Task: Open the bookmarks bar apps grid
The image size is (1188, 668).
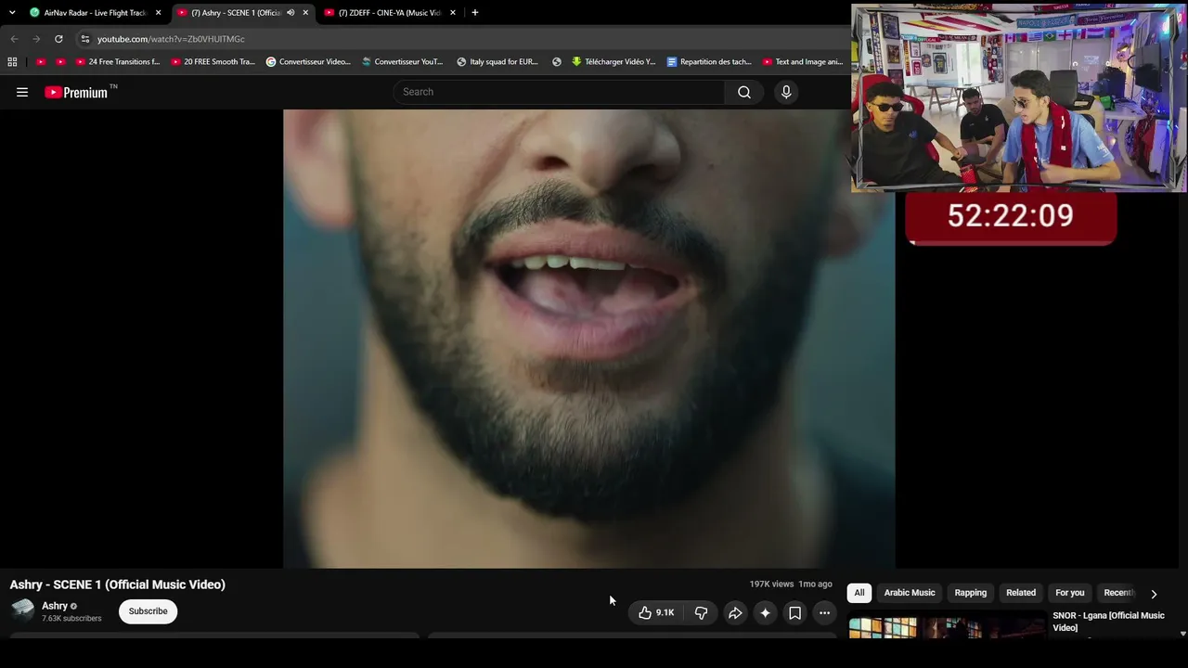Action: pos(12,62)
